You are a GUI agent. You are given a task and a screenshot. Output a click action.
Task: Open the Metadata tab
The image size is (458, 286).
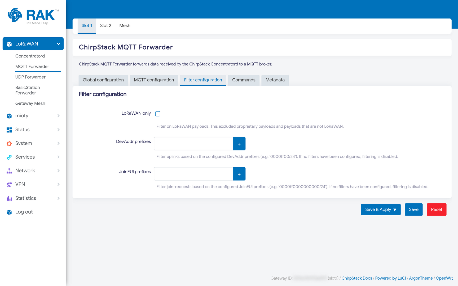pyautogui.click(x=275, y=80)
